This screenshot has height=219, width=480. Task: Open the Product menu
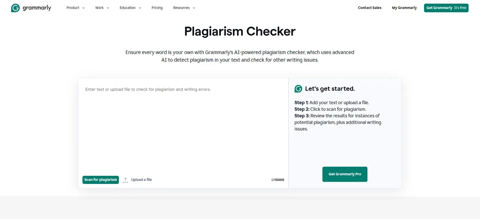(x=73, y=8)
